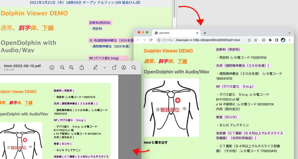
Task: Bookmark this page with the star icon
Action: (x=256, y=40)
